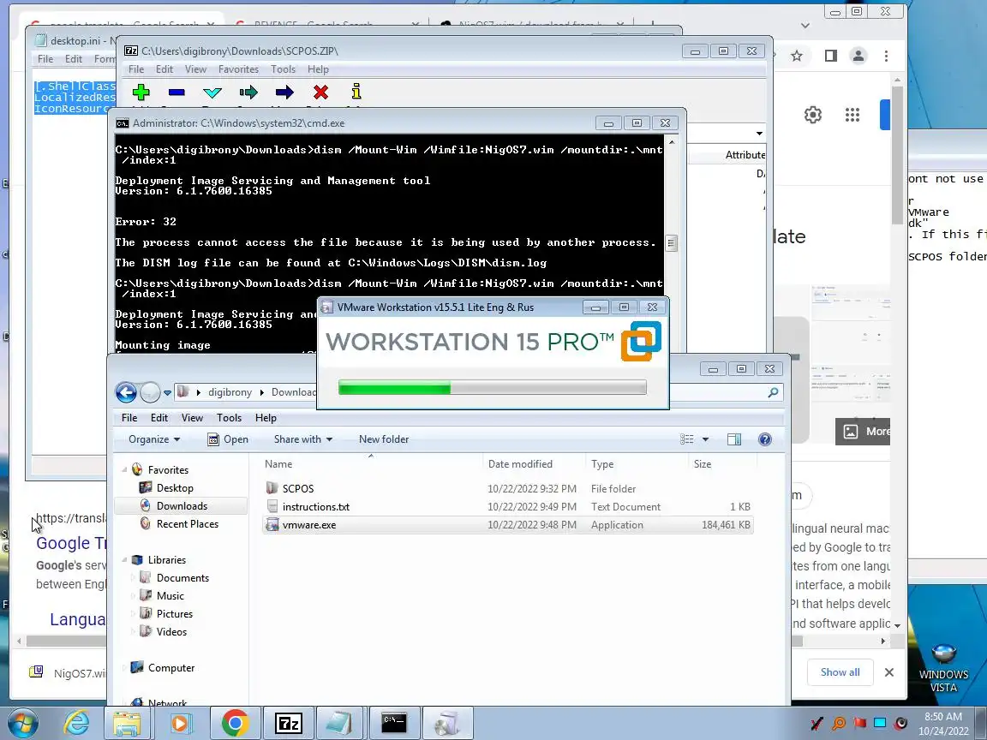Click New folder in Explorer toolbar
This screenshot has width=987, height=740.
click(x=384, y=439)
